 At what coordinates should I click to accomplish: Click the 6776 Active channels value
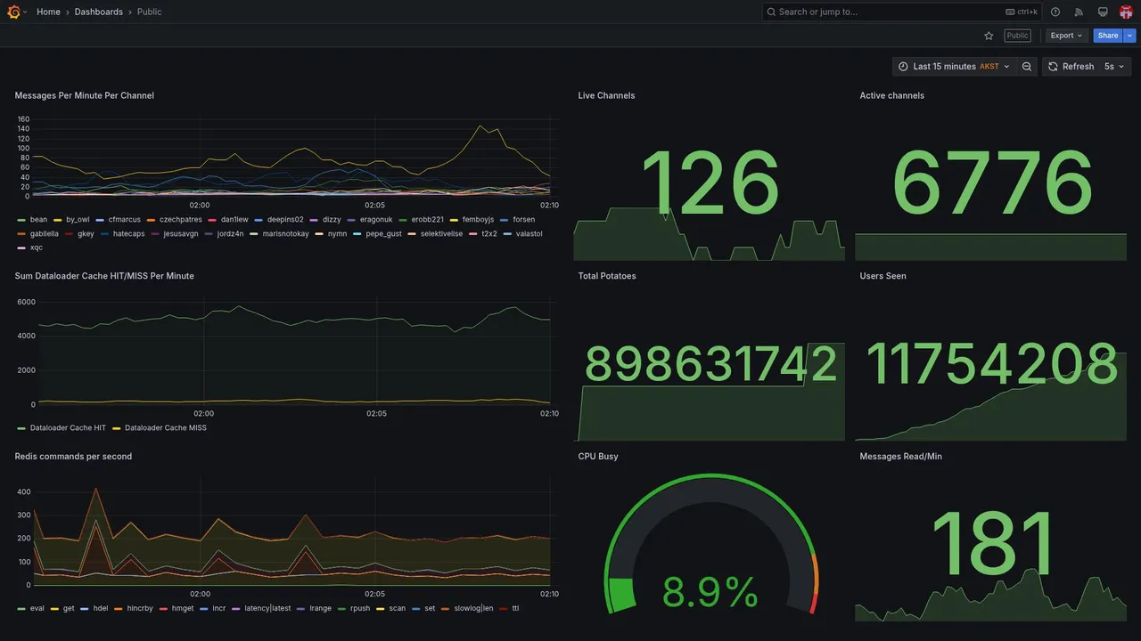point(991,184)
